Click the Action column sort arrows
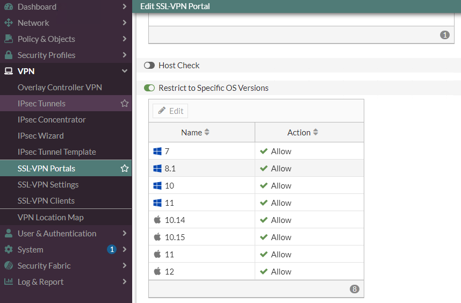Image resolution: width=461 pixels, height=303 pixels. [315, 133]
